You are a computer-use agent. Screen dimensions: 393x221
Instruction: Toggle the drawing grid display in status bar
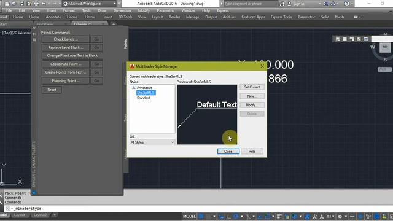pos(201,216)
